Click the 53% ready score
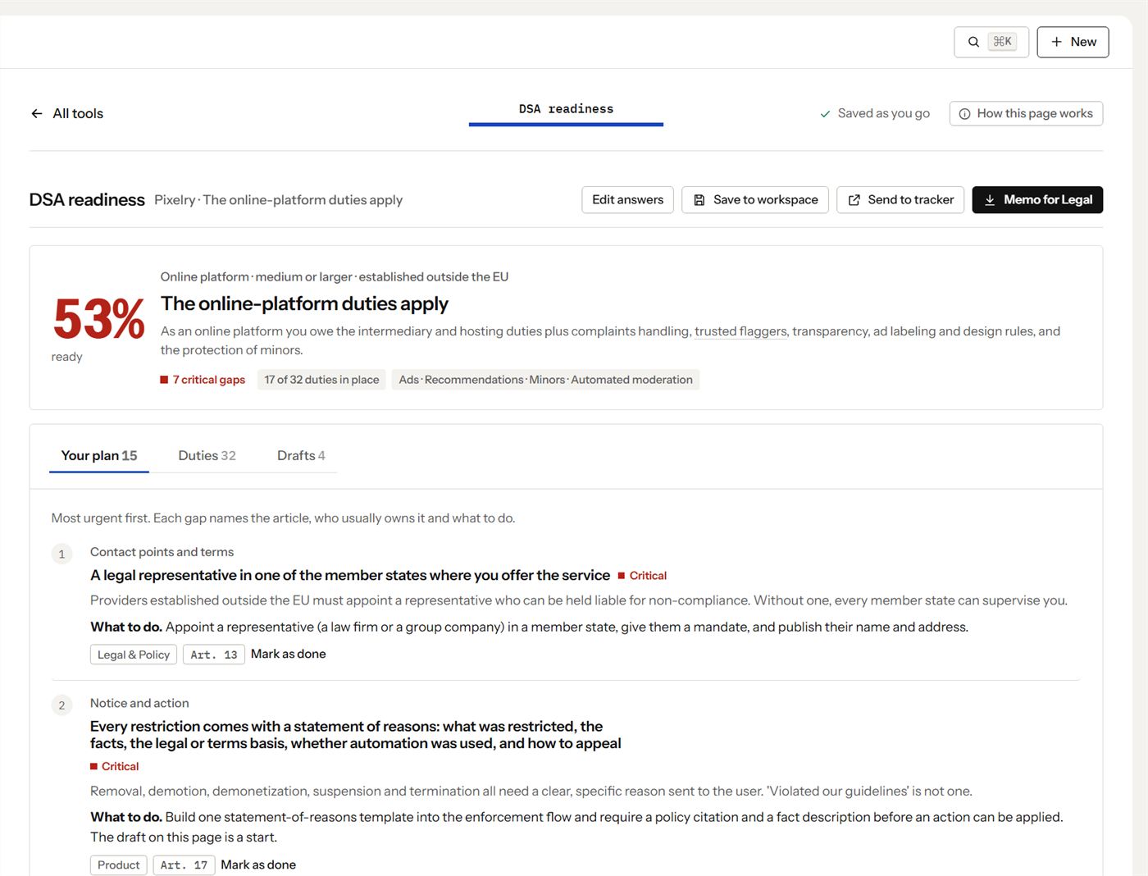 tap(98, 327)
